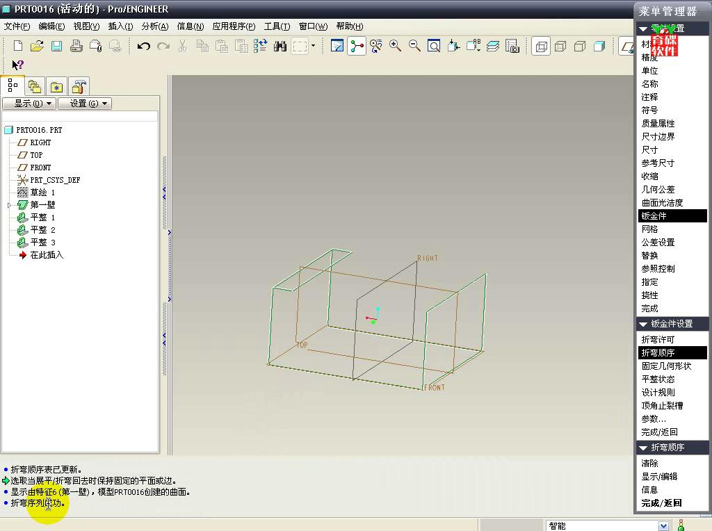712x531 pixels.
Task: Open the reorient view icon
Action: tap(453, 46)
